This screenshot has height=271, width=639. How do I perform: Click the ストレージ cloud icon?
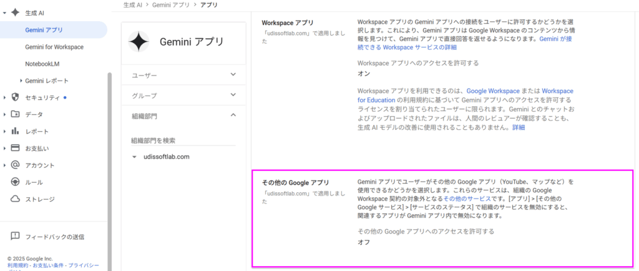[x=15, y=199]
